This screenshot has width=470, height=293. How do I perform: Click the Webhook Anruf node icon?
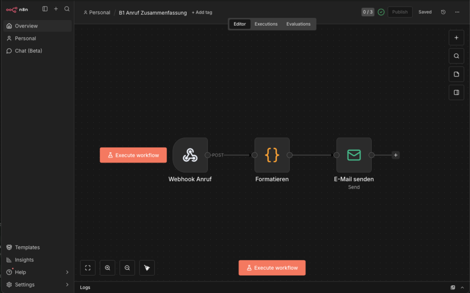[x=190, y=155]
